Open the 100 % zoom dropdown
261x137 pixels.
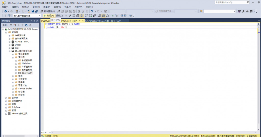tap(50, 132)
